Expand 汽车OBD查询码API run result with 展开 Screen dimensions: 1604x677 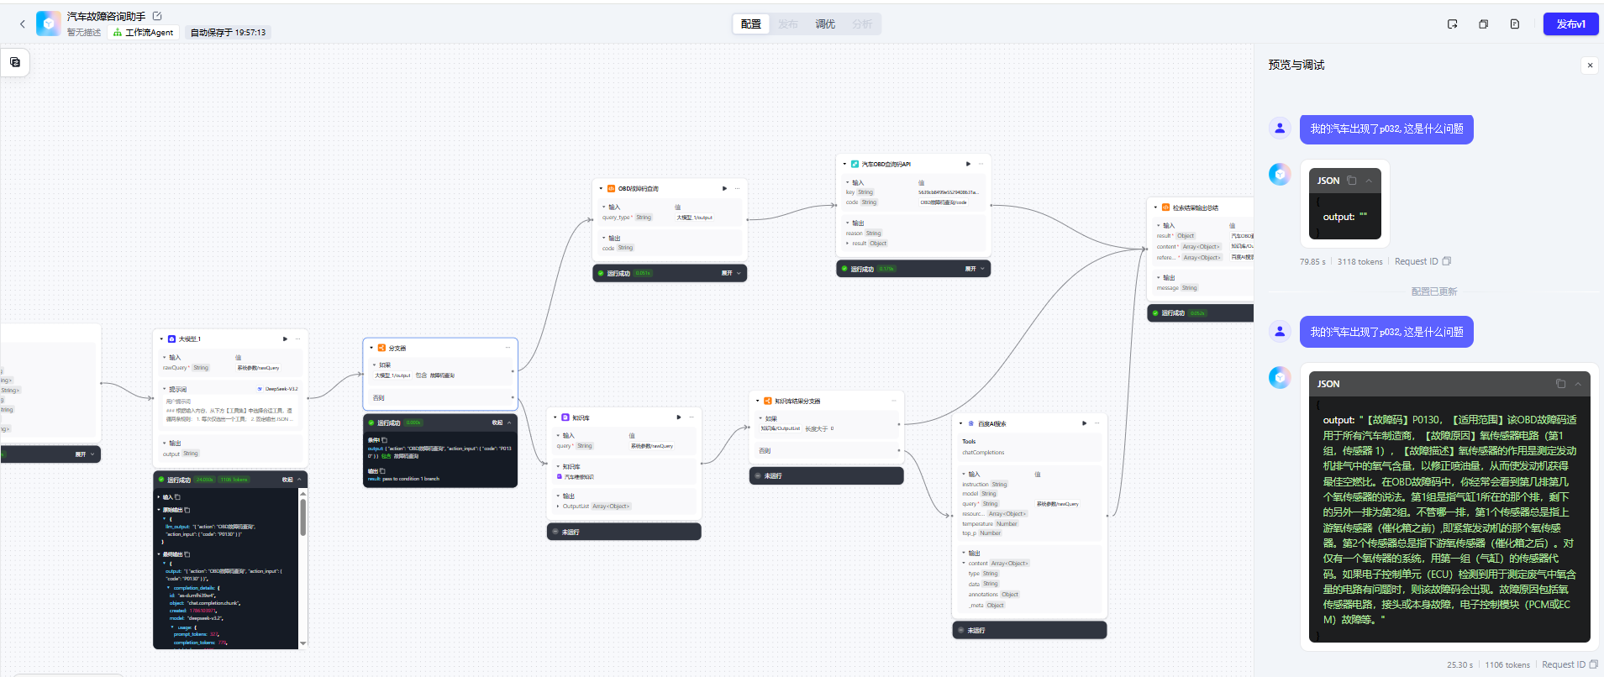click(x=975, y=269)
